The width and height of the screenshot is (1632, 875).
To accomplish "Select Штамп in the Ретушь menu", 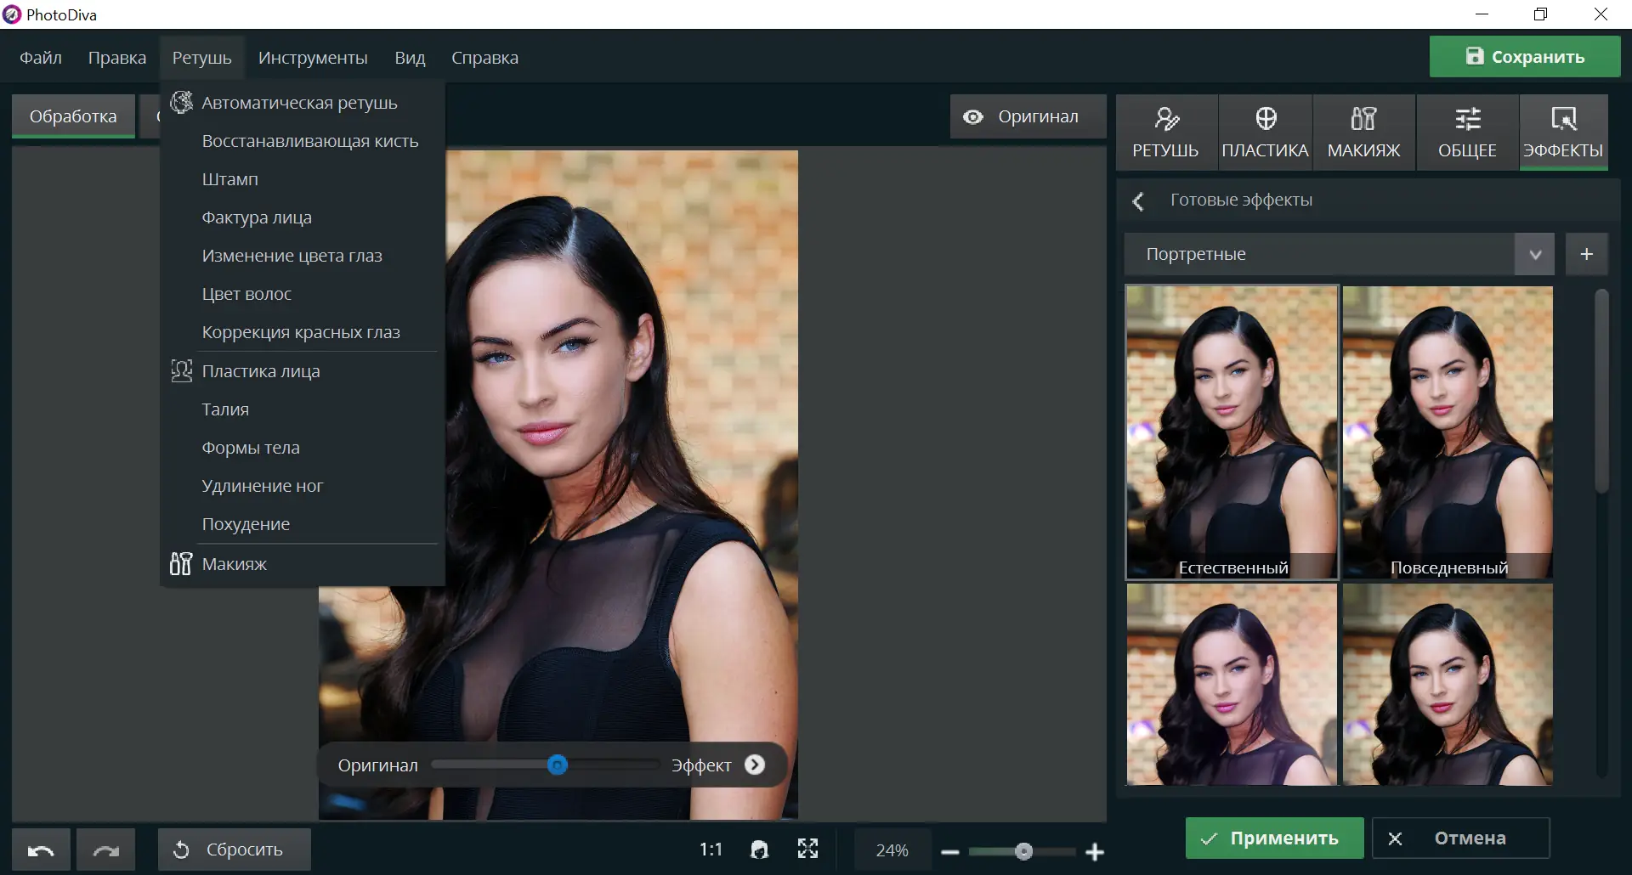I will [302, 179].
